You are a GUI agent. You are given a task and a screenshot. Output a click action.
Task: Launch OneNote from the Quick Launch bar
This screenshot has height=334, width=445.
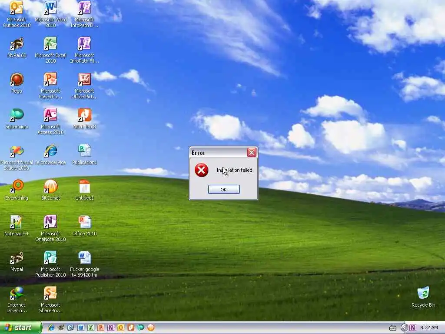tap(111, 327)
